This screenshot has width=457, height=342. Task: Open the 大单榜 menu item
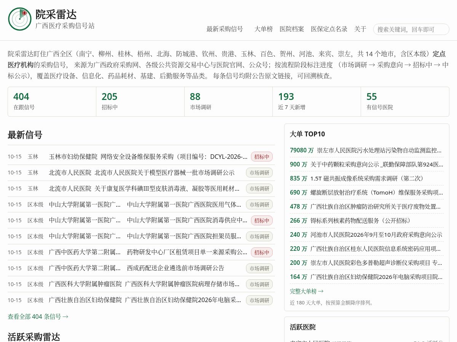click(264, 29)
